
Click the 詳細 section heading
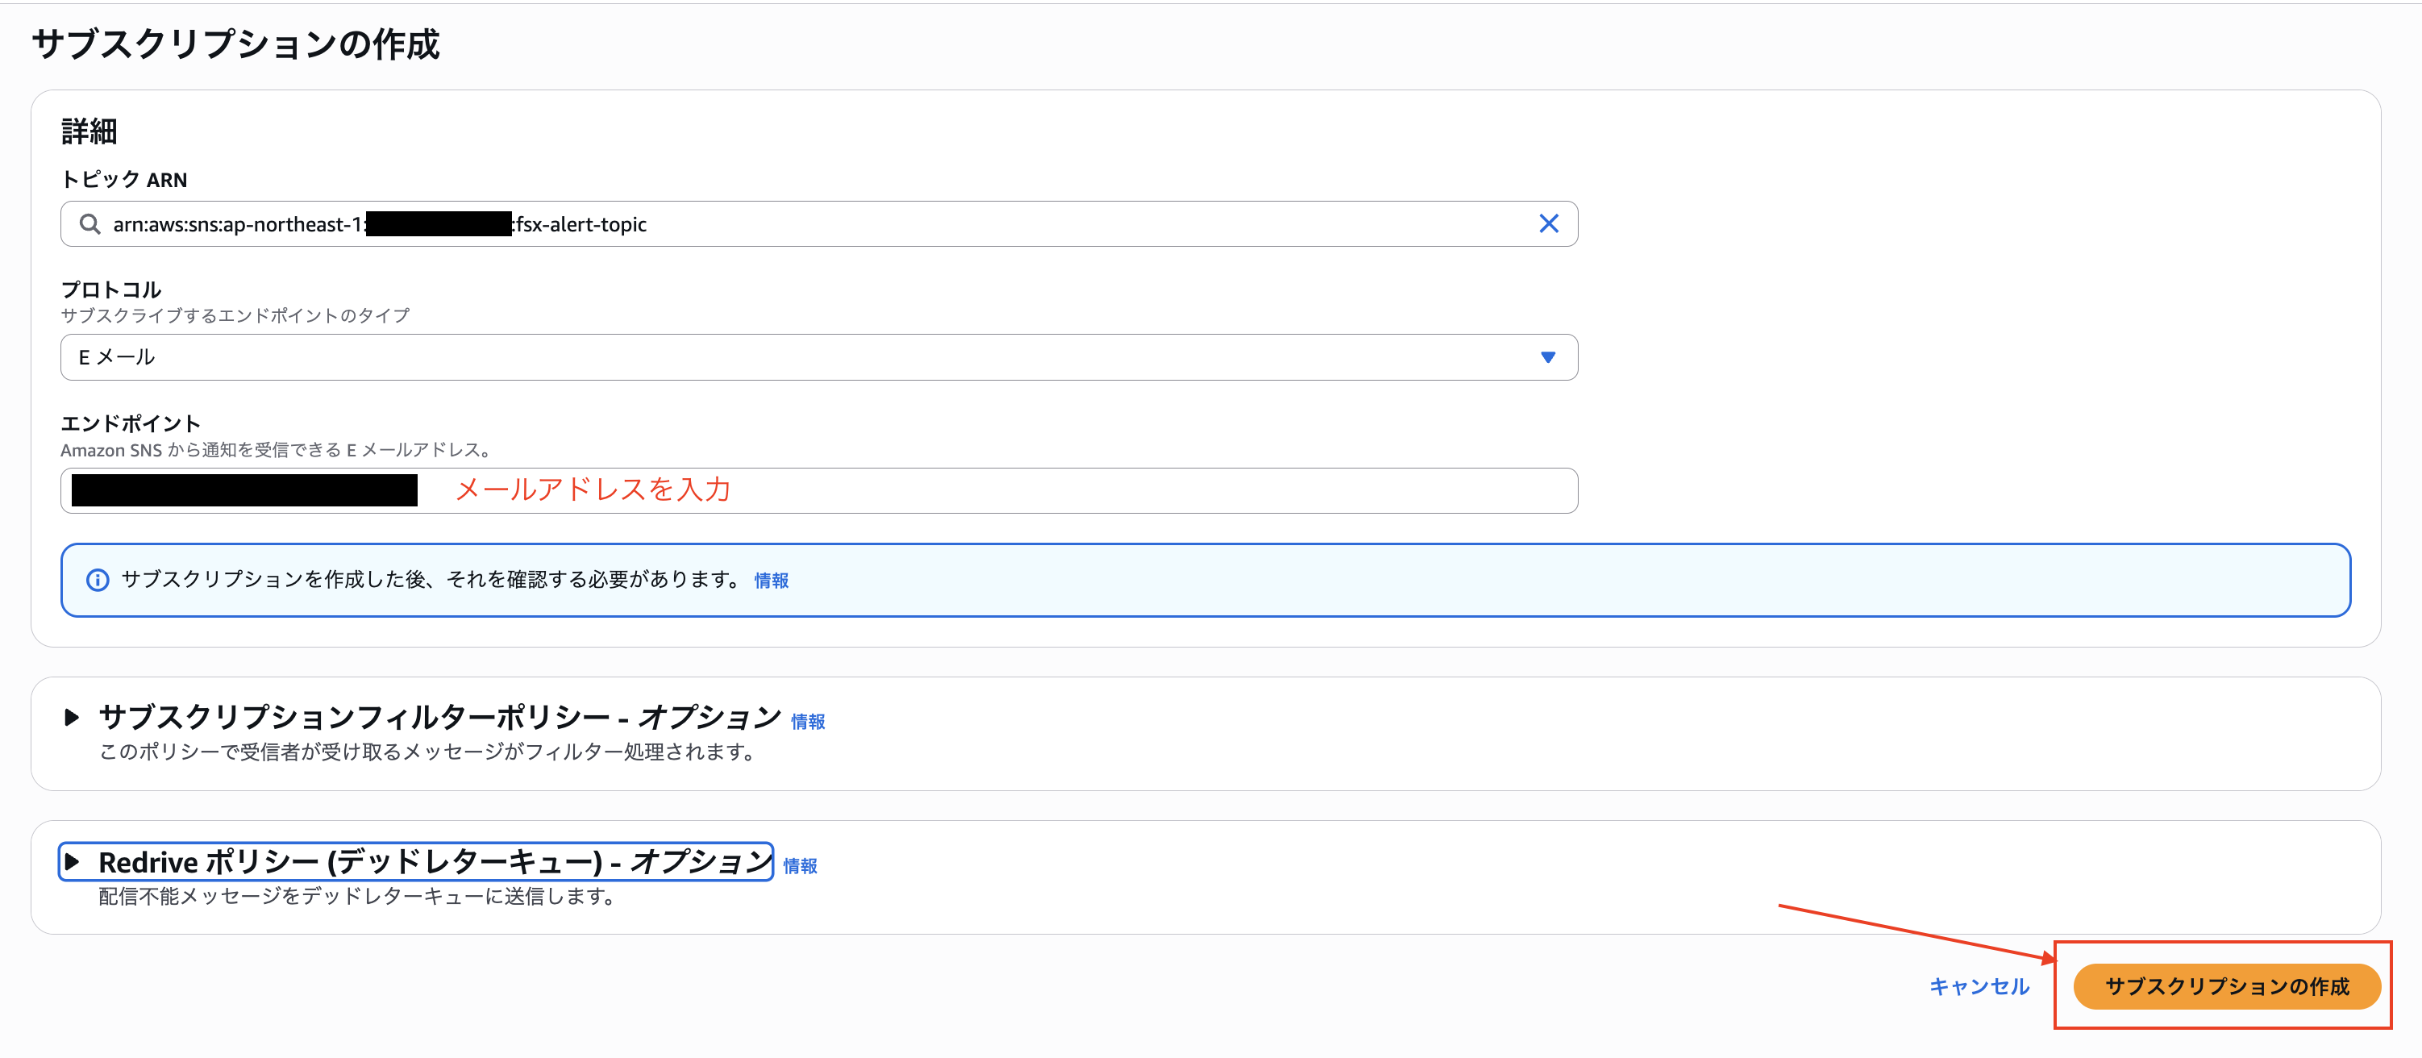89,131
